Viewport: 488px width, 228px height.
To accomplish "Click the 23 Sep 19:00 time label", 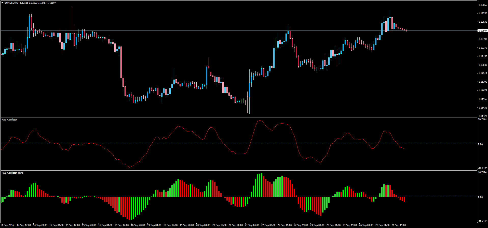I will click(x=350, y=225).
